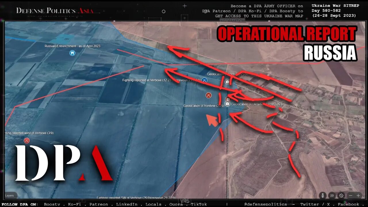368x207 pixels.
Task: Click the red crossed-swords marker near the frontline
Action: tap(209, 95)
